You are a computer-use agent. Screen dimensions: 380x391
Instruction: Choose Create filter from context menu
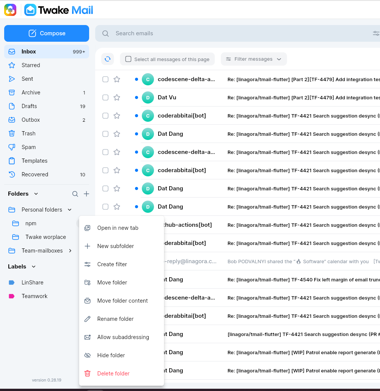pyautogui.click(x=121, y=264)
